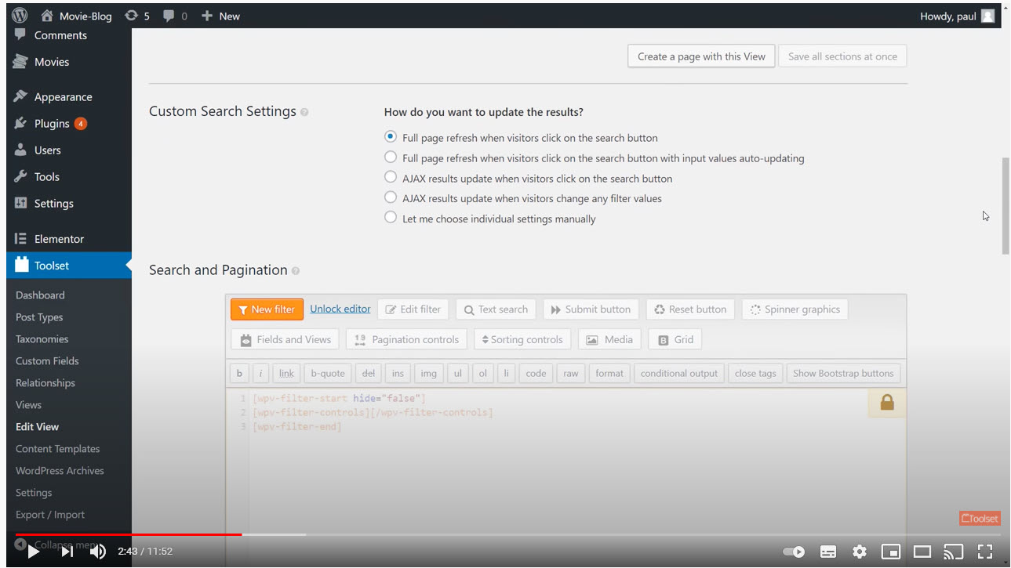1011x568 pixels.
Task: Click the help icon beside Custom Search Settings
Action: tap(304, 112)
